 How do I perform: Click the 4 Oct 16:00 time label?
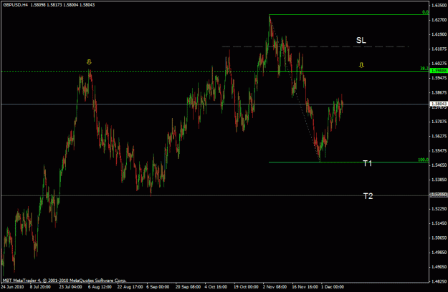[216, 287]
